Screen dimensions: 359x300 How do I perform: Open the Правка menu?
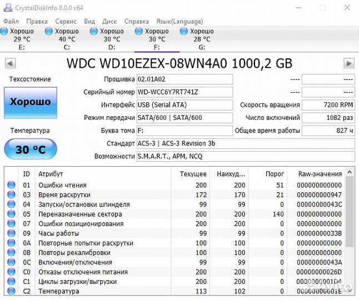click(x=37, y=21)
